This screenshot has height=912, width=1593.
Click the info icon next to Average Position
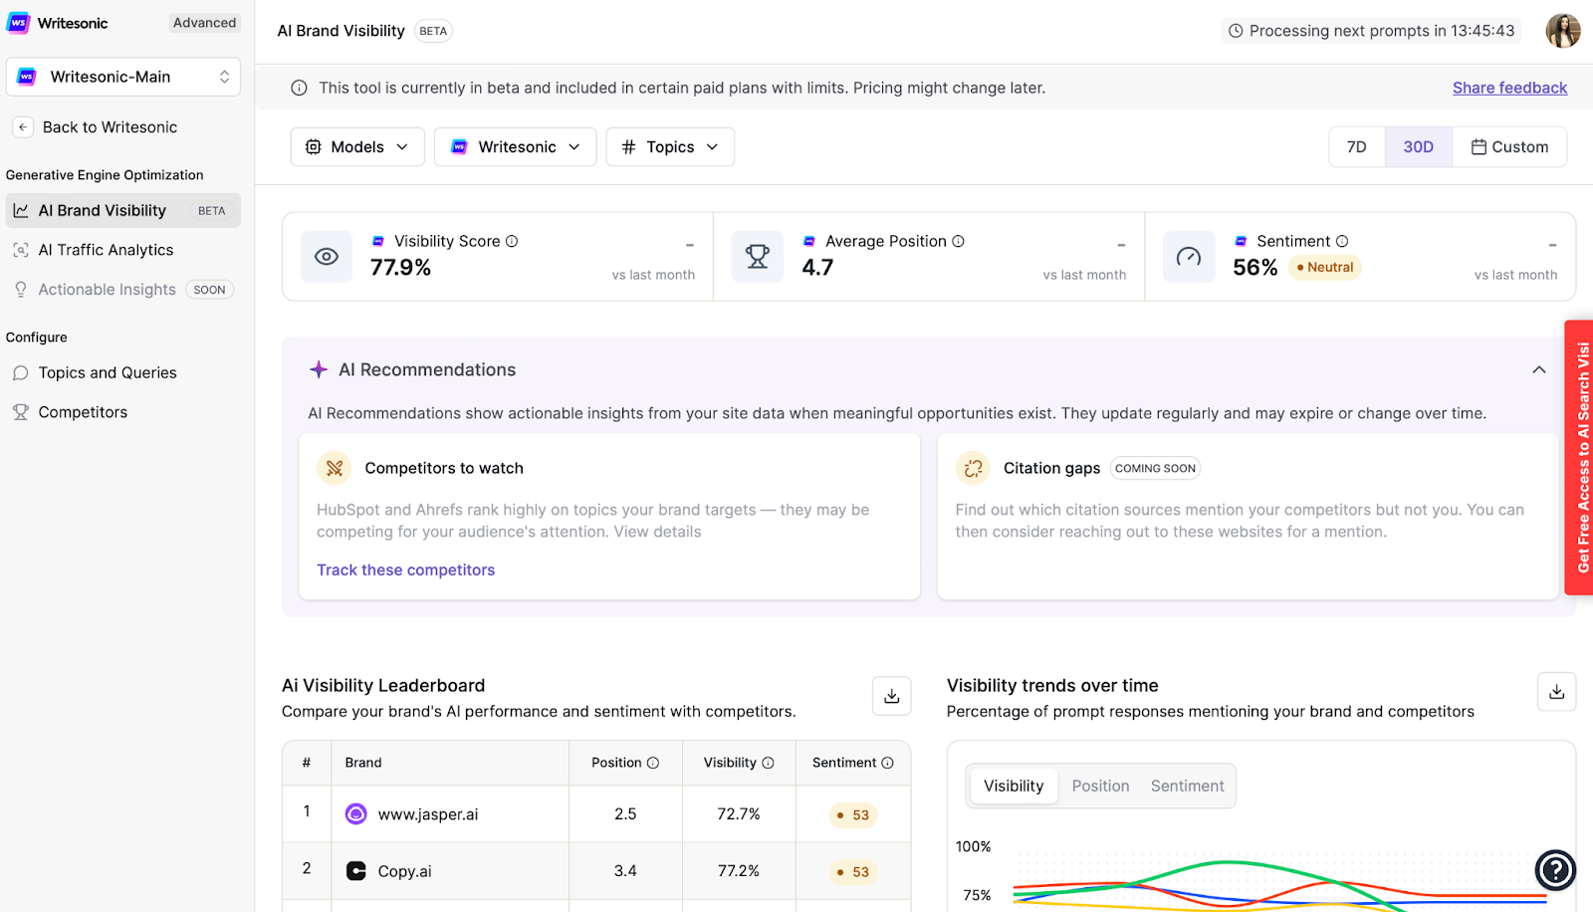(958, 241)
